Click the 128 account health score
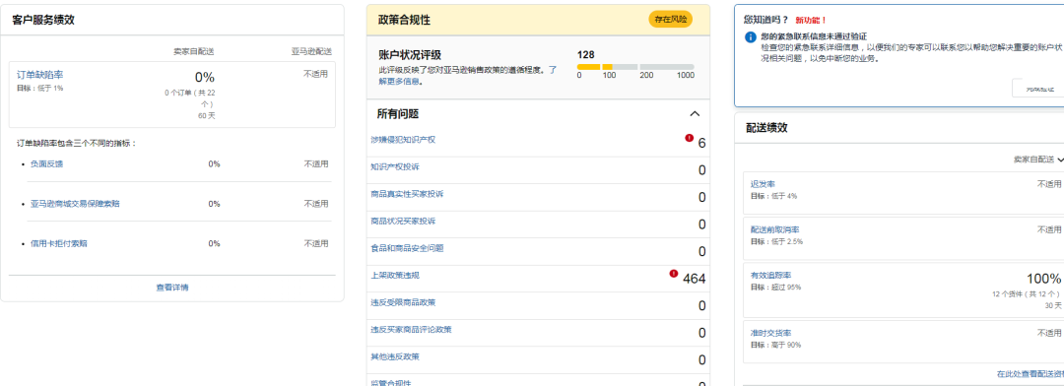The width and height of the screenshot is (1064, 386). 585,54
